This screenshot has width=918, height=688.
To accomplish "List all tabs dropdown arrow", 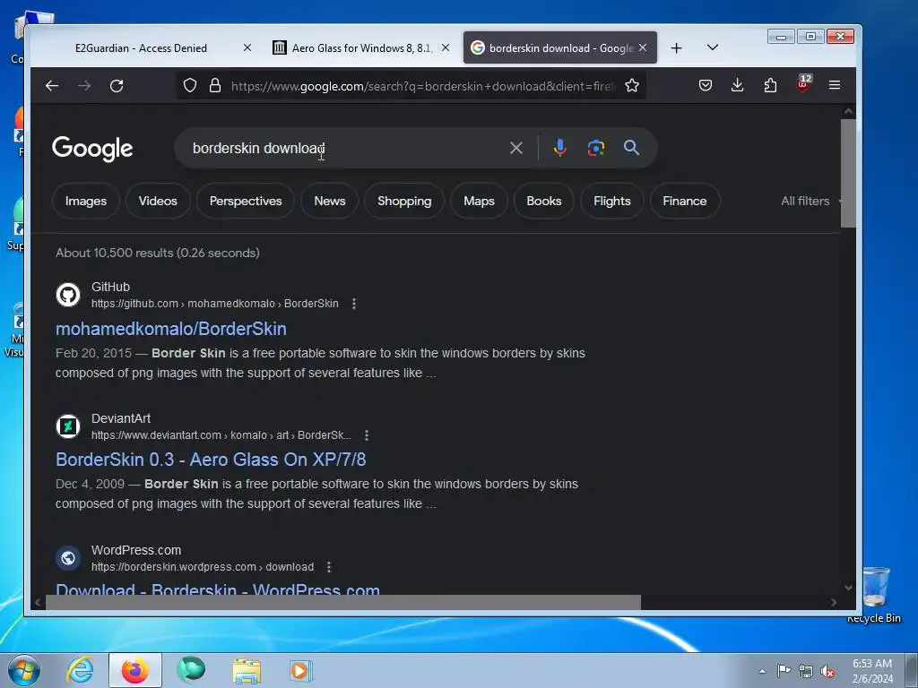I will point(713,47).
